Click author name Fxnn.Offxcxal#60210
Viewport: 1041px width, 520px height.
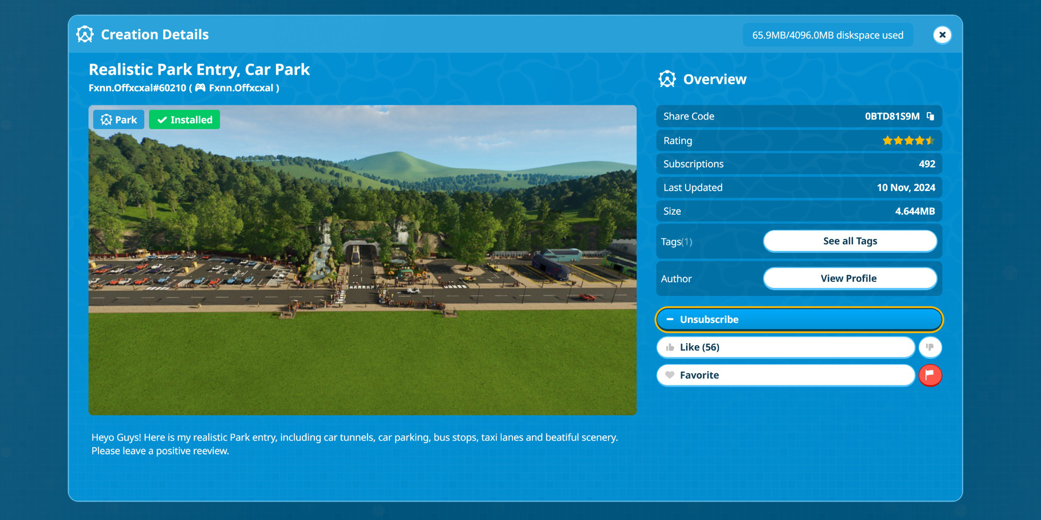tap(137, 88)
